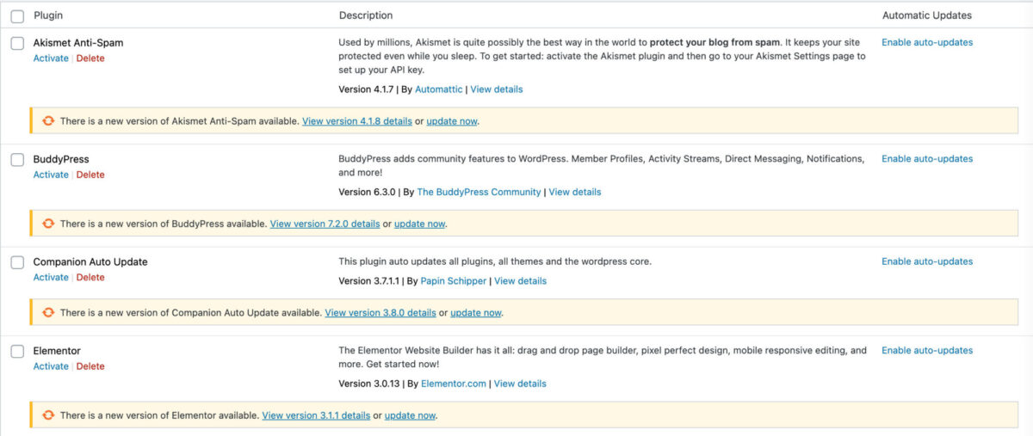View details for Akismet version 4.1.7
Image resolution: width=1033 pixels, height=436 pixels.
tap(497, 89)
